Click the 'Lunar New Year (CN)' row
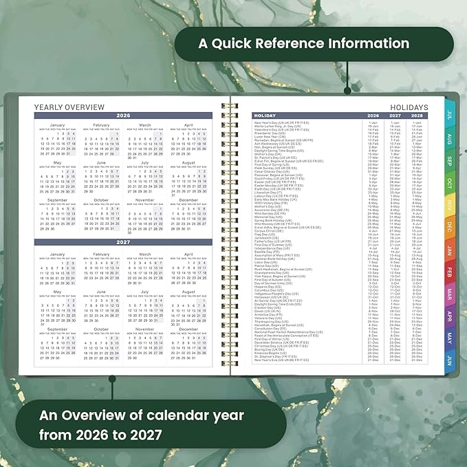This screenshot has height=467, width=467. click(340, 137)
